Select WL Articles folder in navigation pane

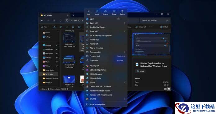(49, 74)
